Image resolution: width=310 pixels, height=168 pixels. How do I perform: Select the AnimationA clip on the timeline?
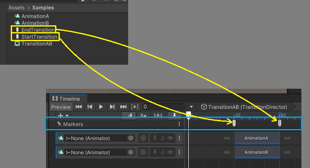tap(257, 138)
